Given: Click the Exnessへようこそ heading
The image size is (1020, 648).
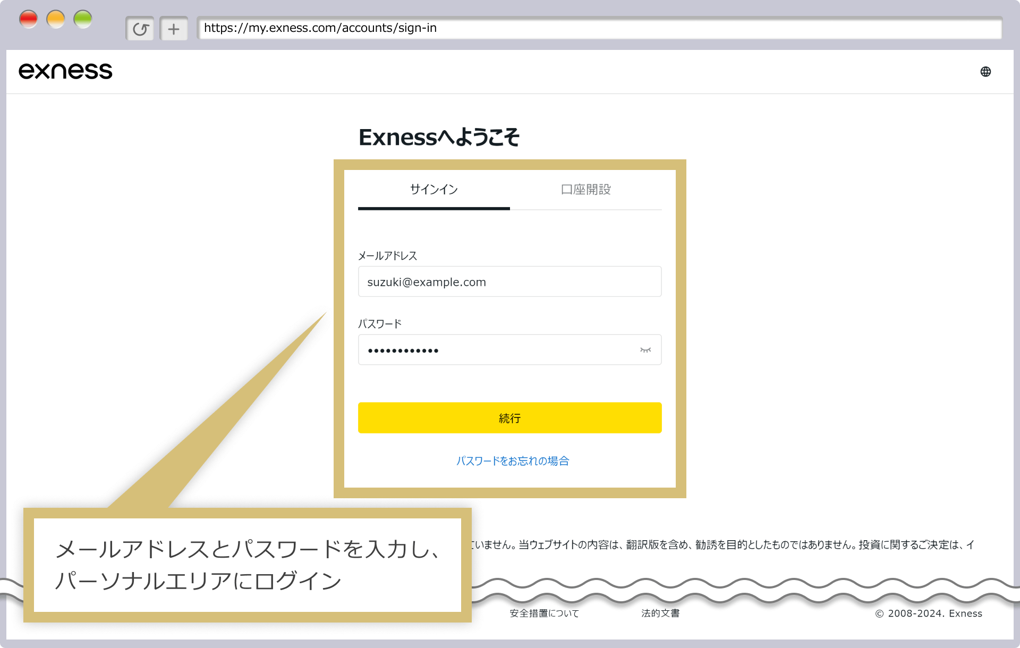Looking at the screenshot, I should click(439, 137).
